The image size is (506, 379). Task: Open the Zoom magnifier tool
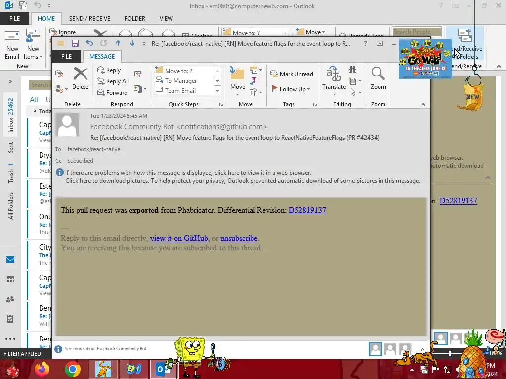pos(378,78)
